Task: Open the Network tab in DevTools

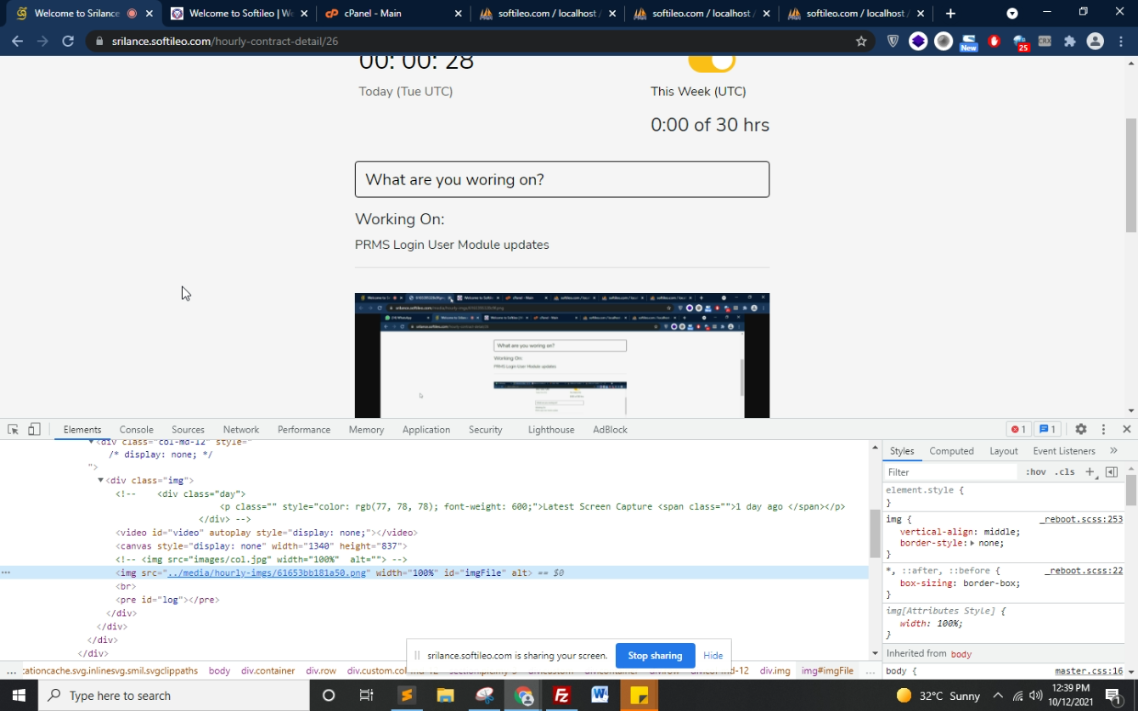Action: 241,430
